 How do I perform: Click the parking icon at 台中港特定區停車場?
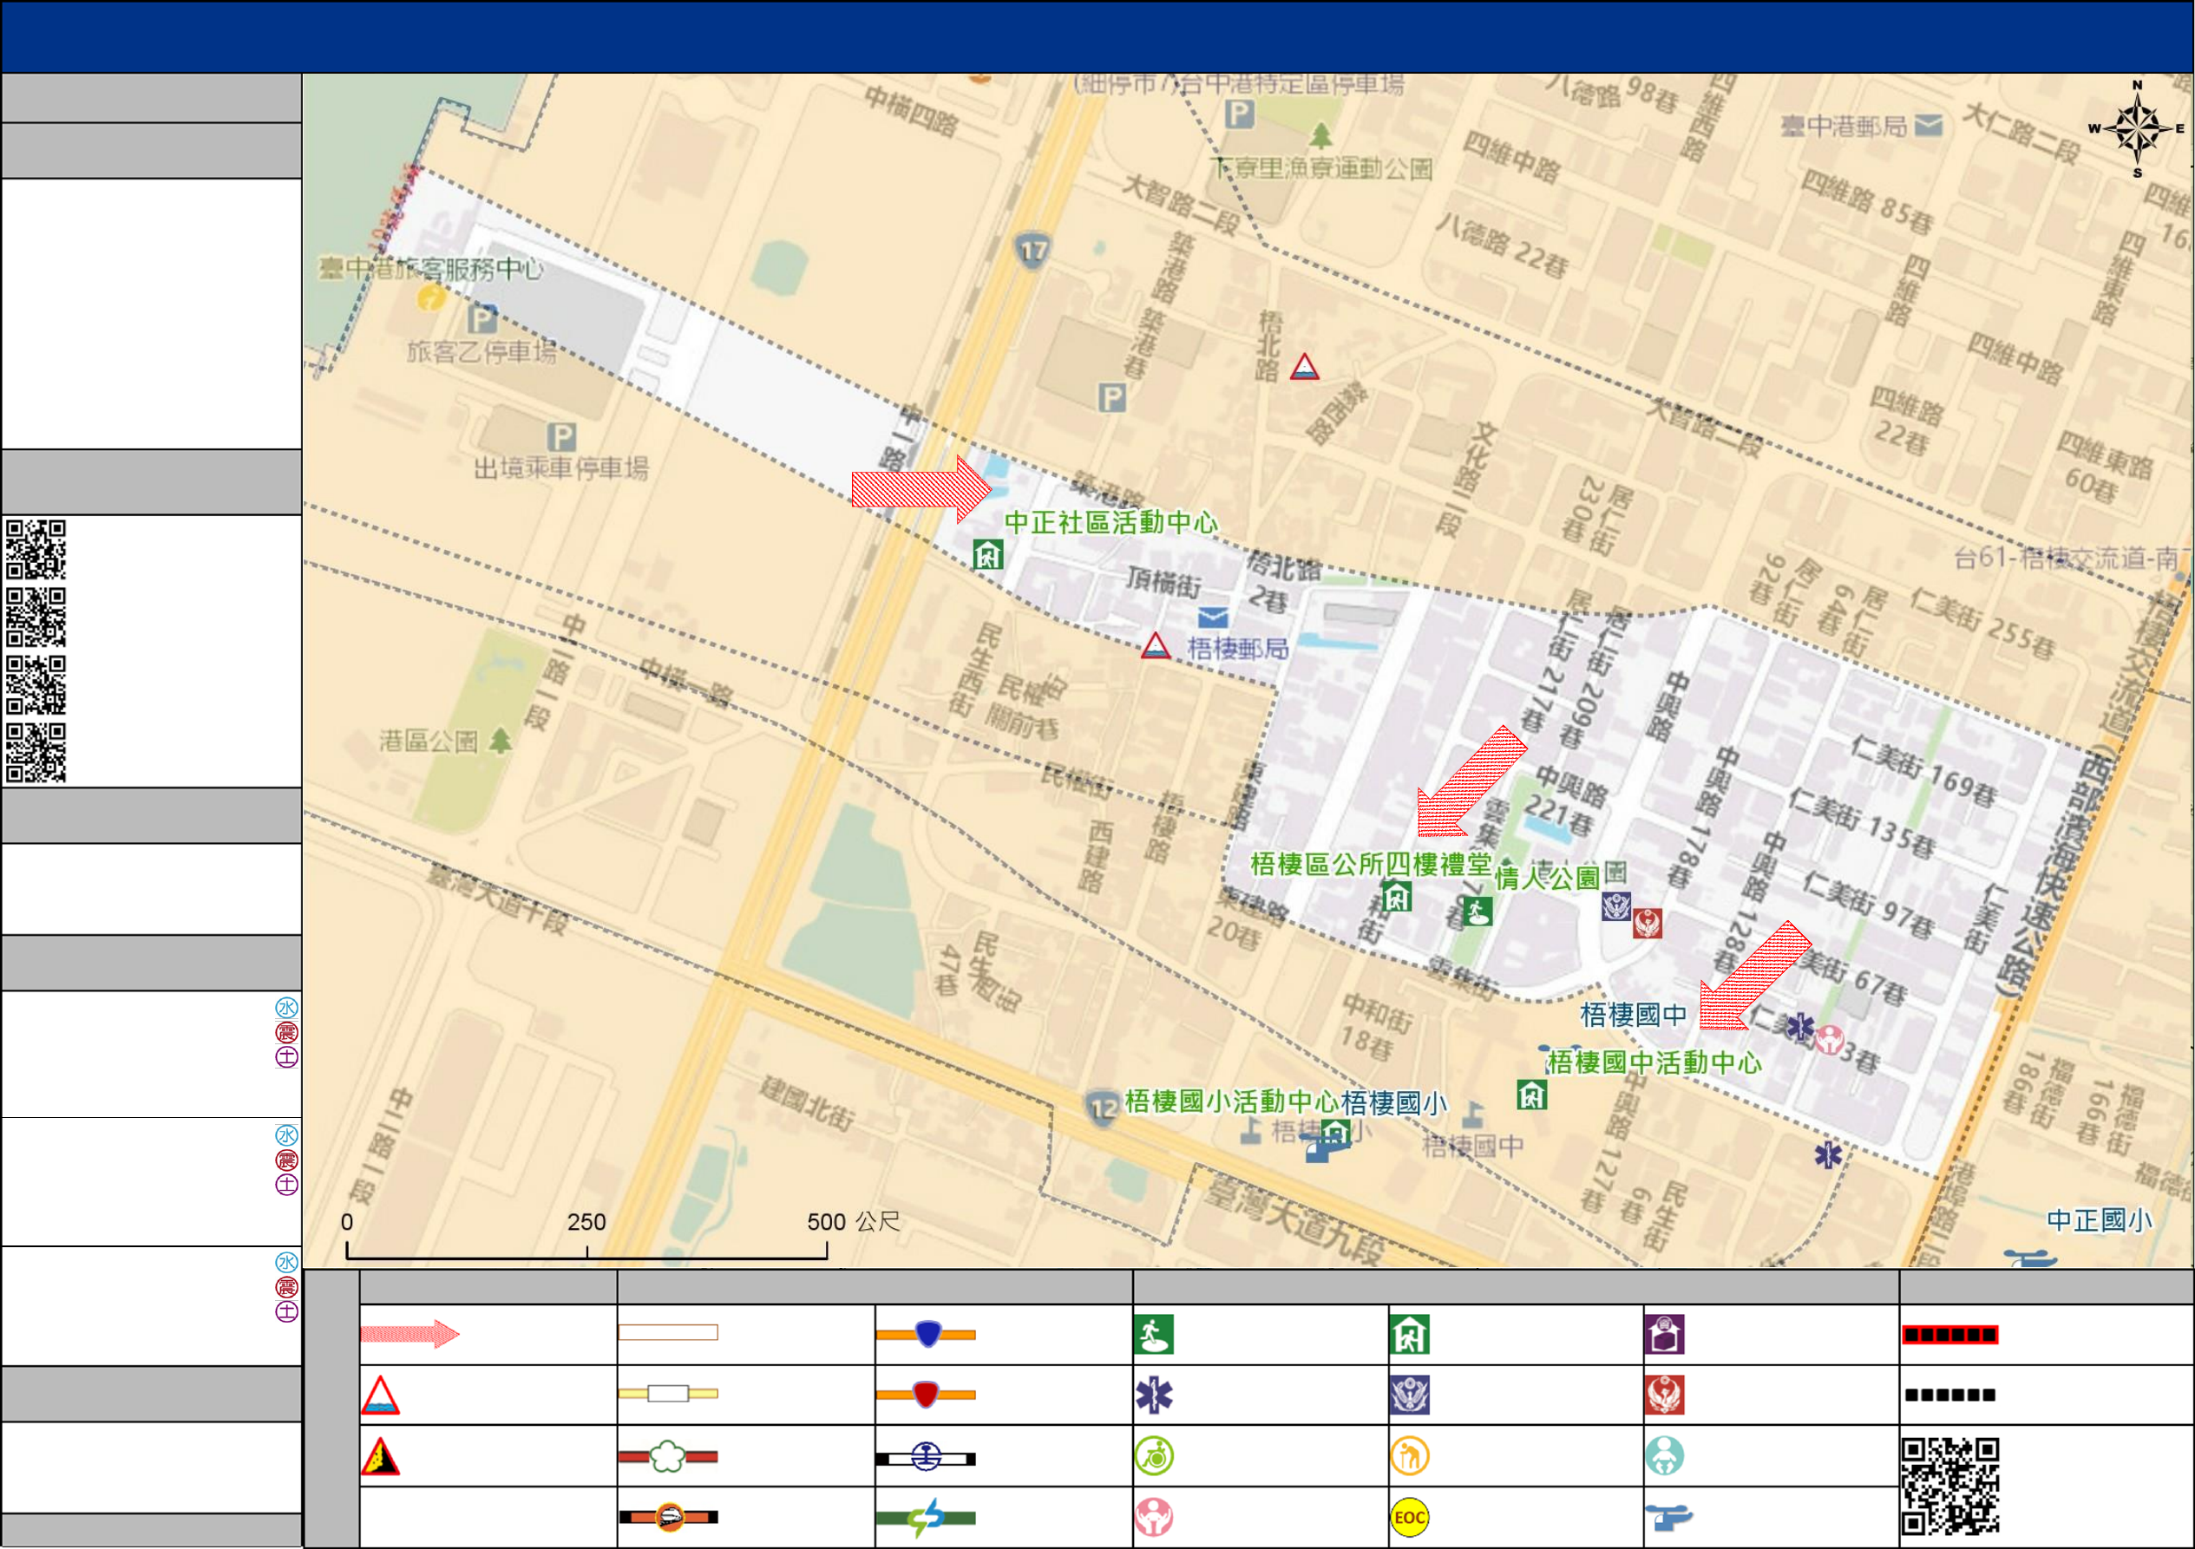[x=1240, y=115]
